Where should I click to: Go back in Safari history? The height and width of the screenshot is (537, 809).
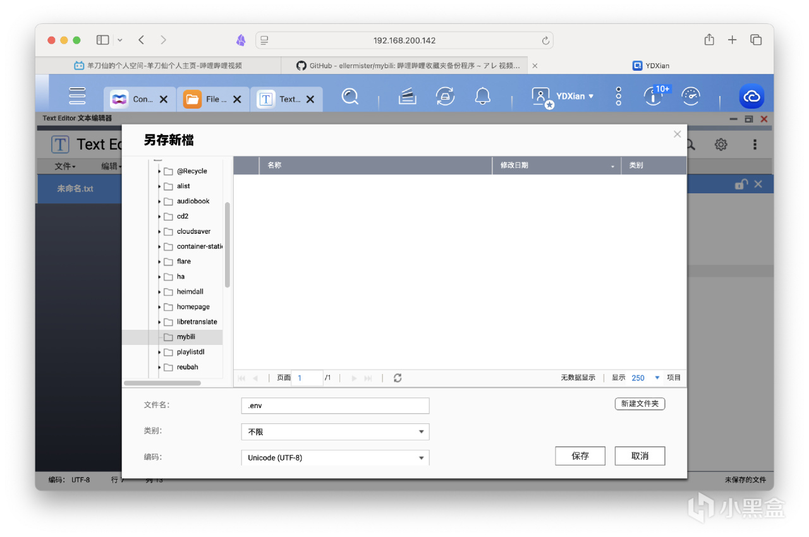click(x=142, y=40)
